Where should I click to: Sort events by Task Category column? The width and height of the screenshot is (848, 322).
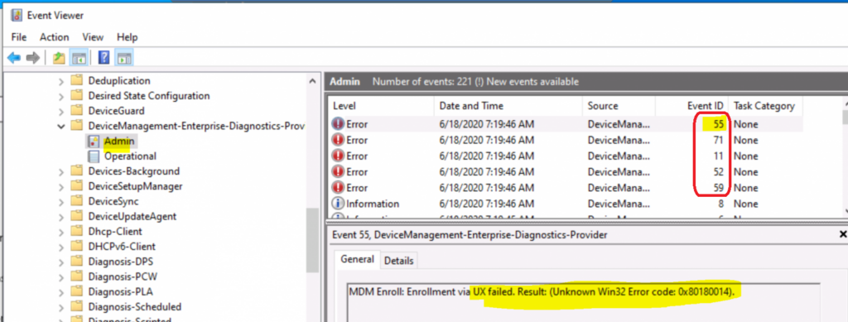tap(764, 106)
